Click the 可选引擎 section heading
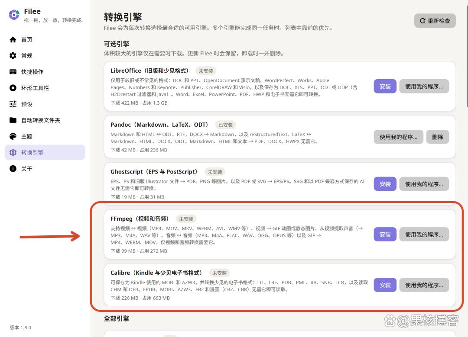 pos(117,44)
